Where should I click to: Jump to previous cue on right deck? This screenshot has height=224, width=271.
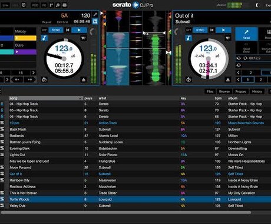(211, 30)
